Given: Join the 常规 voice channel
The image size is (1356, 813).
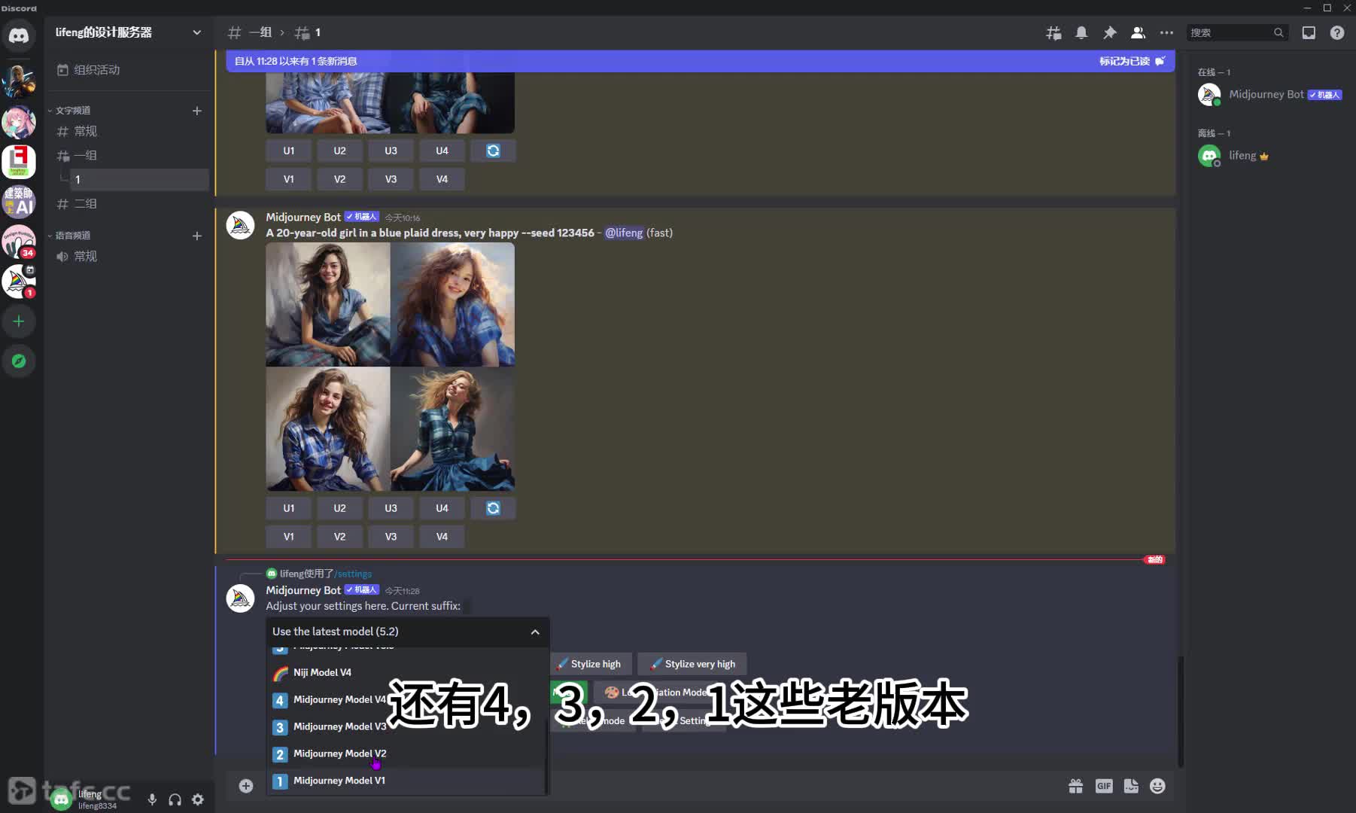Looking at the screenshot, I should [x=128, y=256].
